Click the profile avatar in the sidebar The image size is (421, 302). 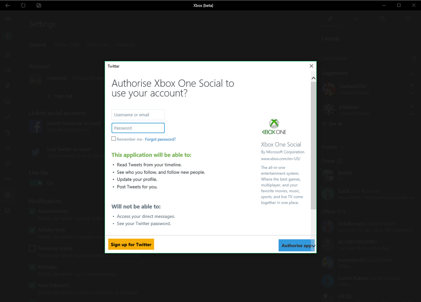click(8, 36)
